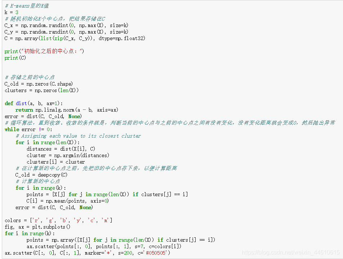Click the 'while error != 0:' line
343x259 pixels.
click(x=28, y=129)
